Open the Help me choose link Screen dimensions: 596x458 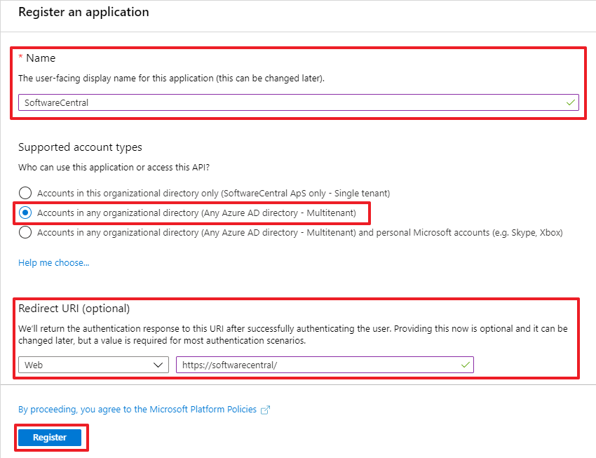pos(54,263)
